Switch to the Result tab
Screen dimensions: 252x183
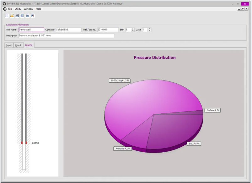point(19,45)
